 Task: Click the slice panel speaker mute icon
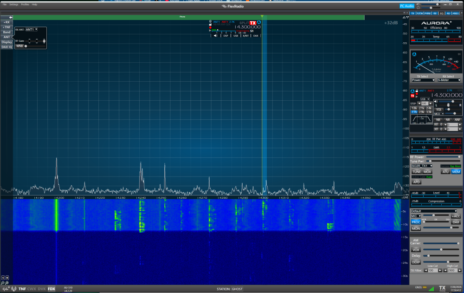[436, 101]
